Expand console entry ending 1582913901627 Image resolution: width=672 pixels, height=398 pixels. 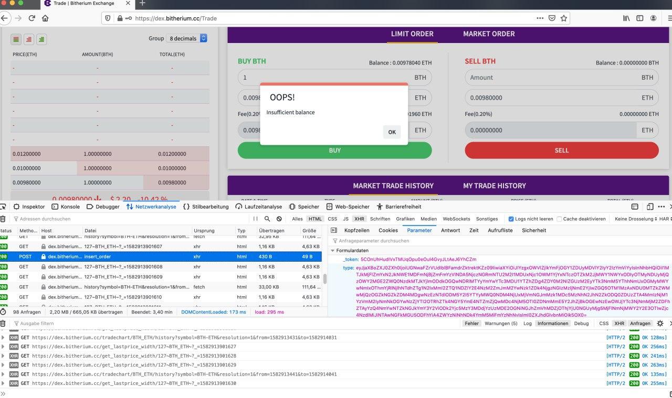(x=3, y=347)
